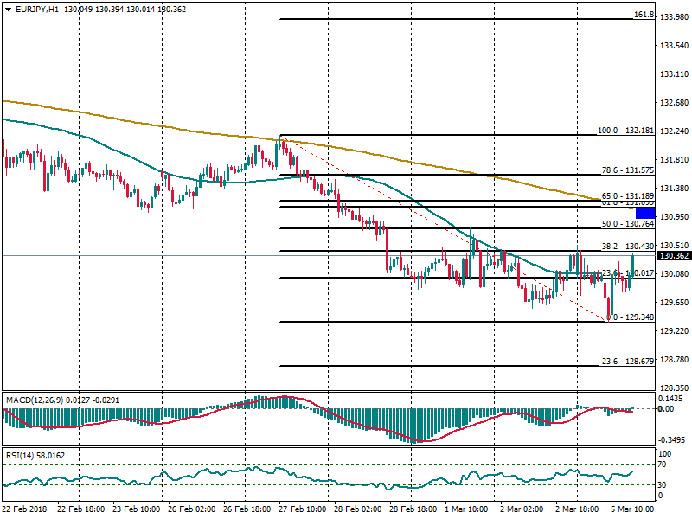Click the blue rectangle near 130.950
Screen dimensions: 692x519
(644, 213)
